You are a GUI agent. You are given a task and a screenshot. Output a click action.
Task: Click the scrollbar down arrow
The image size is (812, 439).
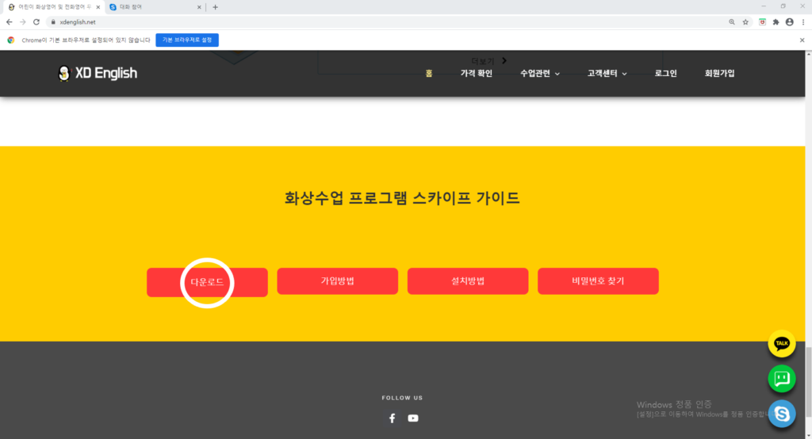808,435
